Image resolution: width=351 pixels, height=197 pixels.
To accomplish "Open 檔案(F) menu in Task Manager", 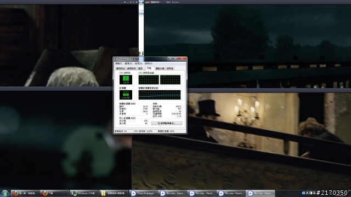I will coord(118,63).
